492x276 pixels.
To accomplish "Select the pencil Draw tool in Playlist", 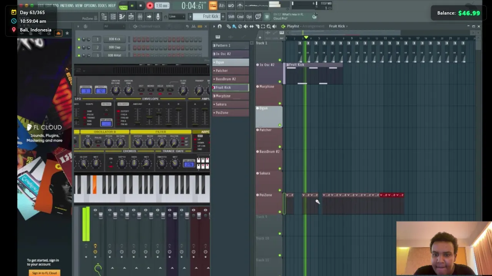I will point(229,26).
